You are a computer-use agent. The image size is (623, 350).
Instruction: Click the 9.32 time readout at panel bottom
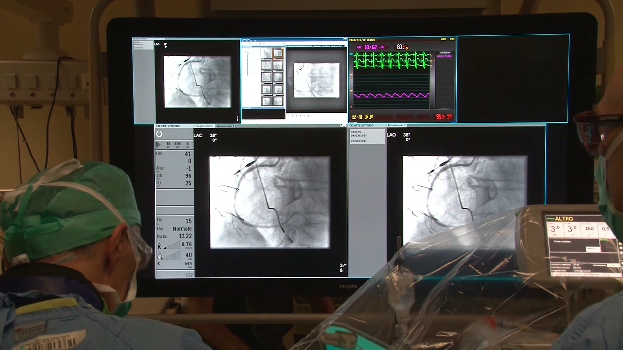[x=189, y=275]
